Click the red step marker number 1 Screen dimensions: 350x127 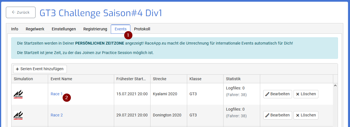pyautogui.click(x=128, y=35)
